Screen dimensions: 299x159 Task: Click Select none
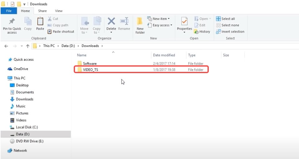tap(227, 25)
